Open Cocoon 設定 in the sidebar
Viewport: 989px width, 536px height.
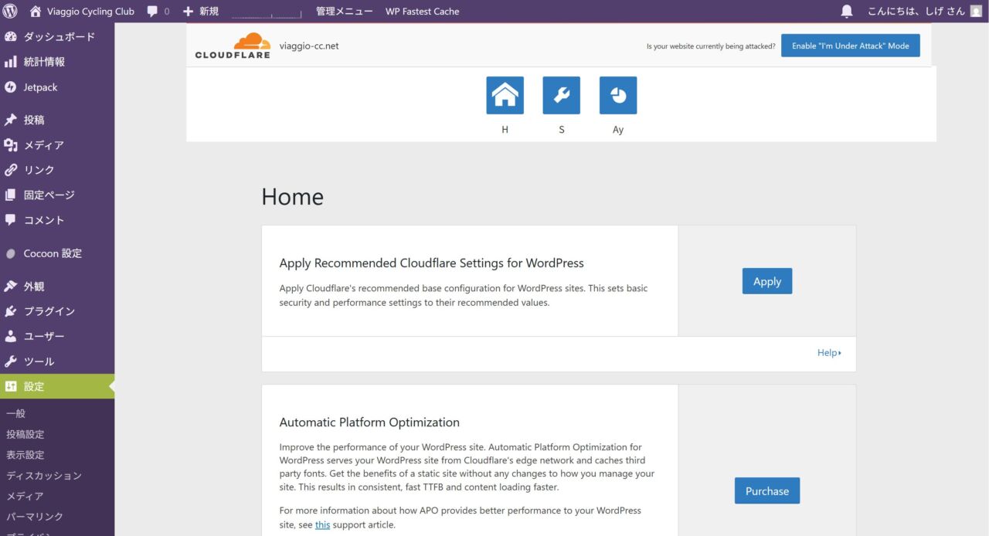pyautogui.click(x=52, y=253)
